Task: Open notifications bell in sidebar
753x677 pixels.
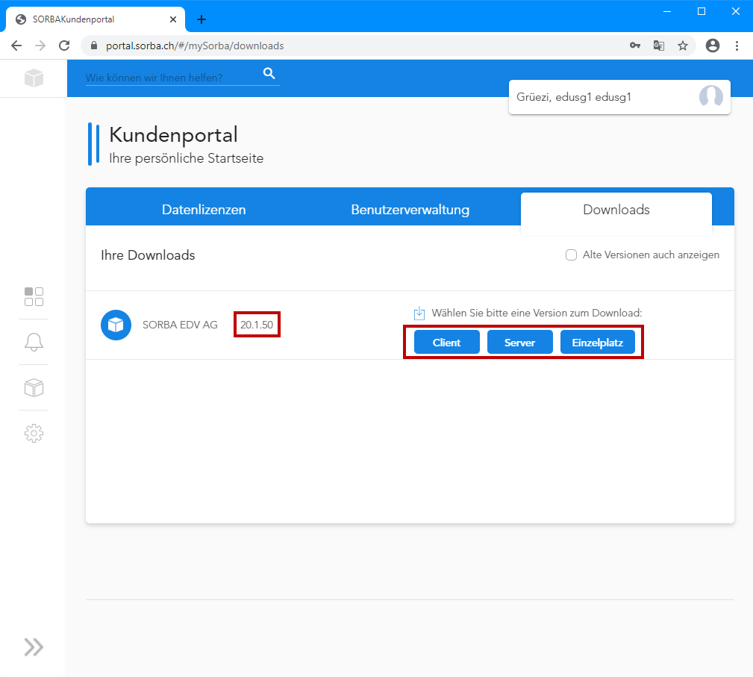Action: 34,342
